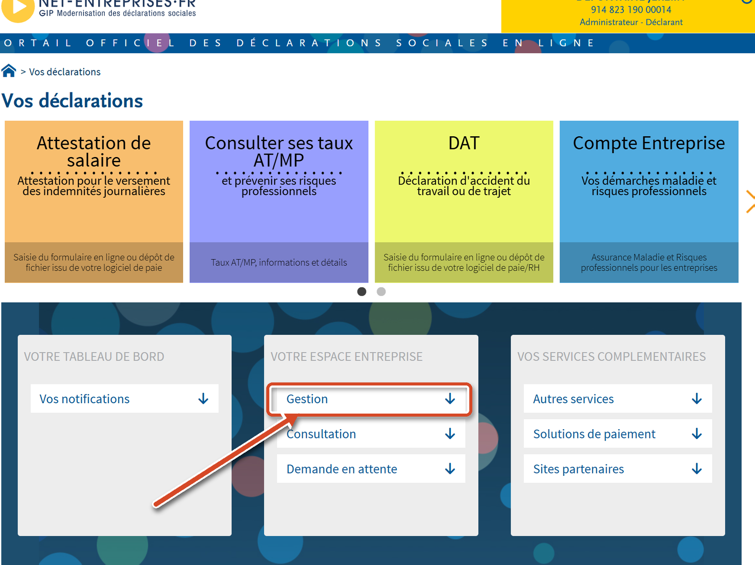Image resolution: width=755 pixels, height=565 pixels.
Task: Expand the Gestion section
Action: click(371, 399)
